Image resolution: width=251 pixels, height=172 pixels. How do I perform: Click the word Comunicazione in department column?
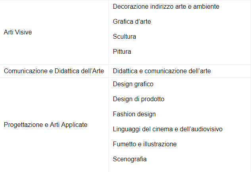click(x=26, y=71)
